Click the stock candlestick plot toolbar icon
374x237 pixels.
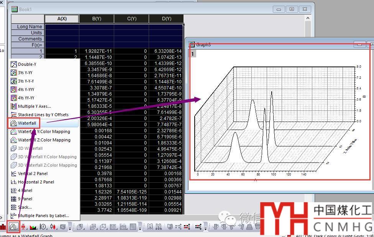[53, 227]
